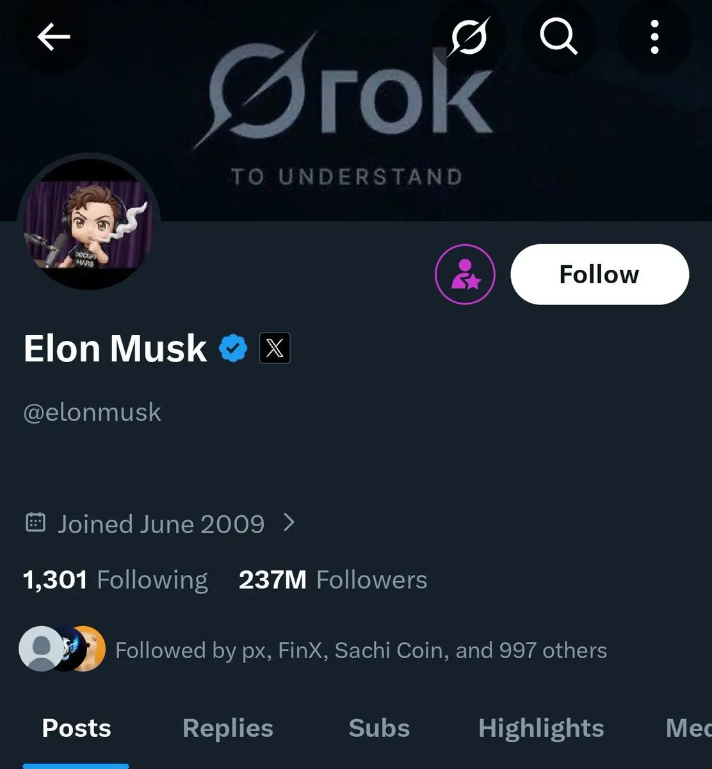This screenshot has width=712, height=769.
Task: Open the Highlights tab
Action: pos(541,729)
